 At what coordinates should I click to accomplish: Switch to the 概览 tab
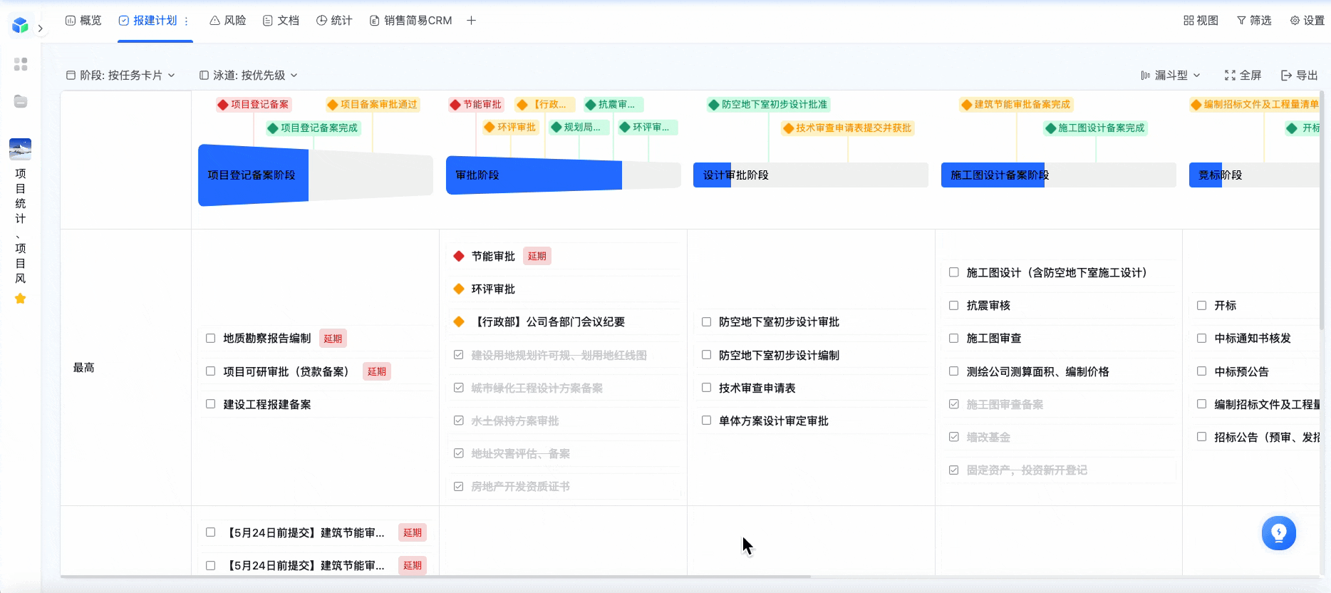pos(83,21)
